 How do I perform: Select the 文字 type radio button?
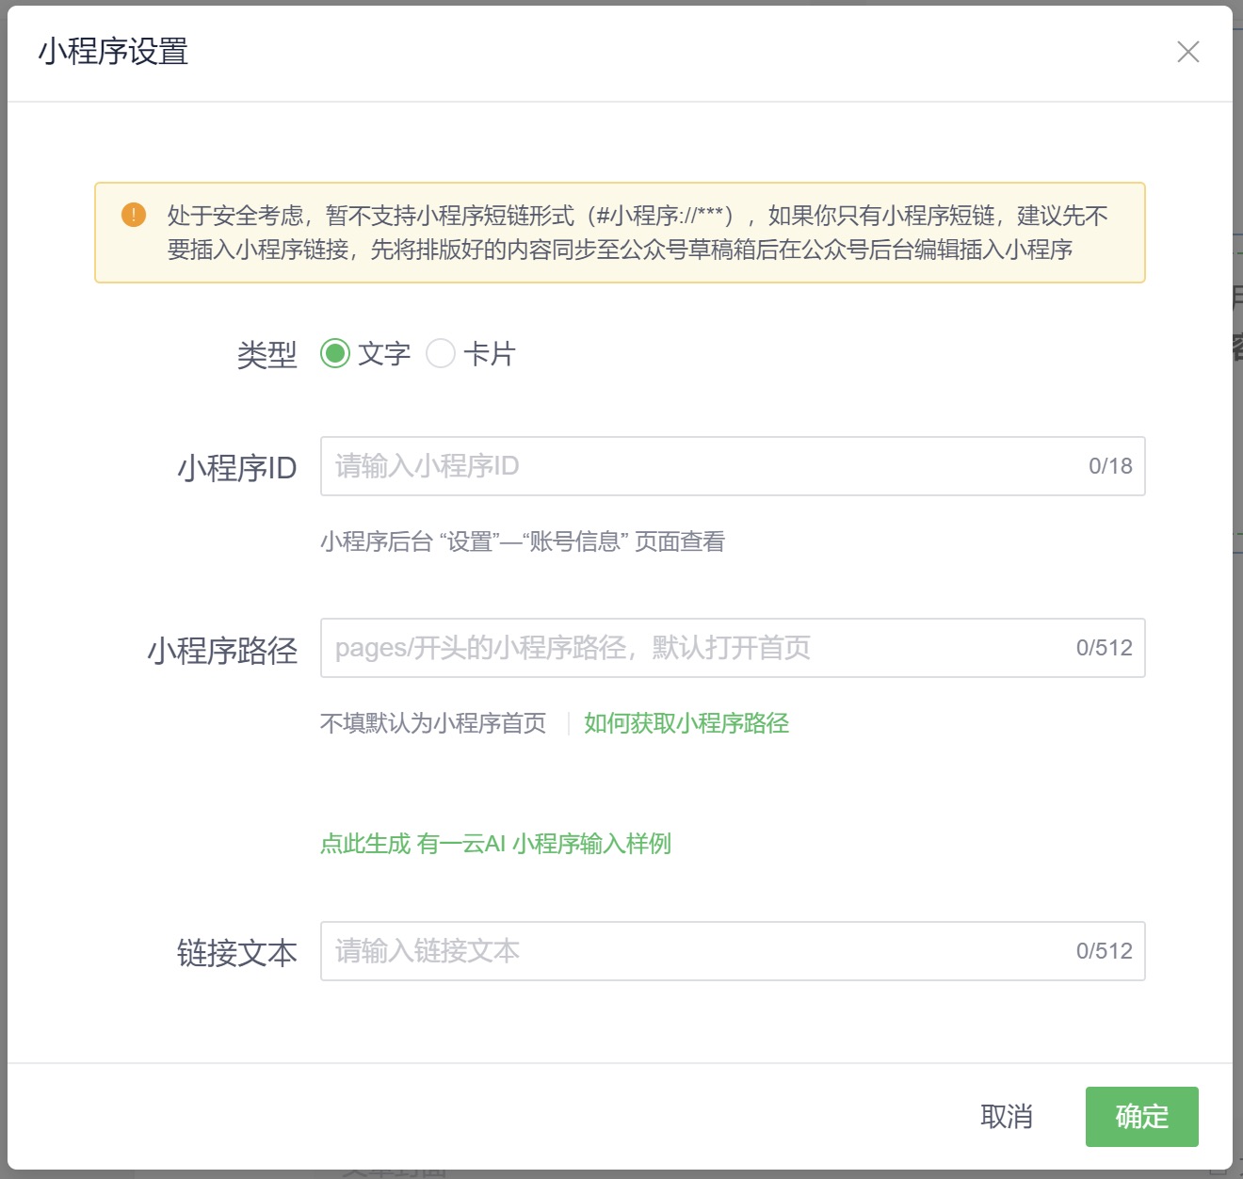pyautogui.click(x=335, y=354)
